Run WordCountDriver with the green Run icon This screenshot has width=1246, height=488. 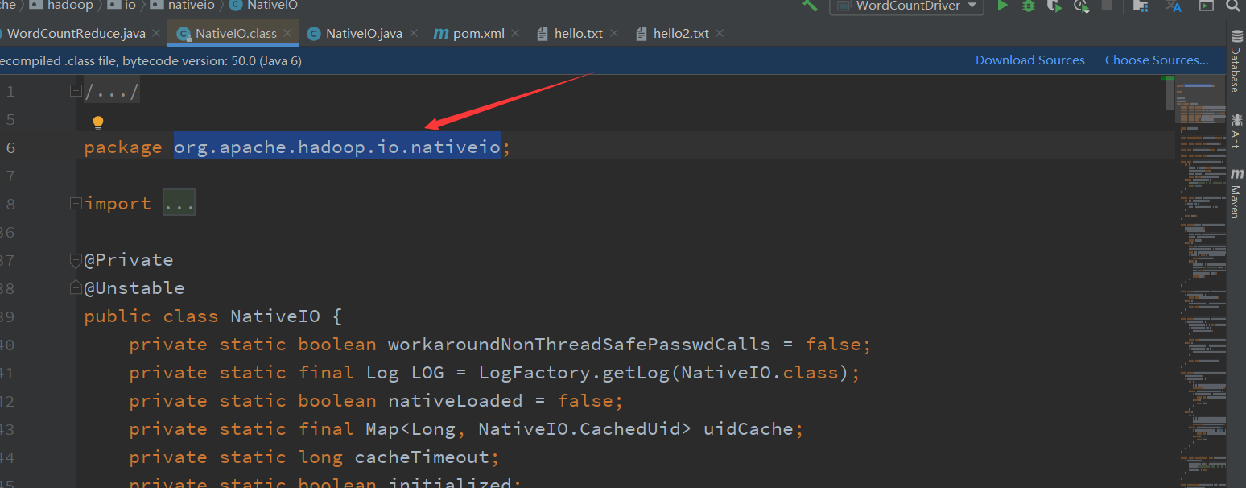1002,6
